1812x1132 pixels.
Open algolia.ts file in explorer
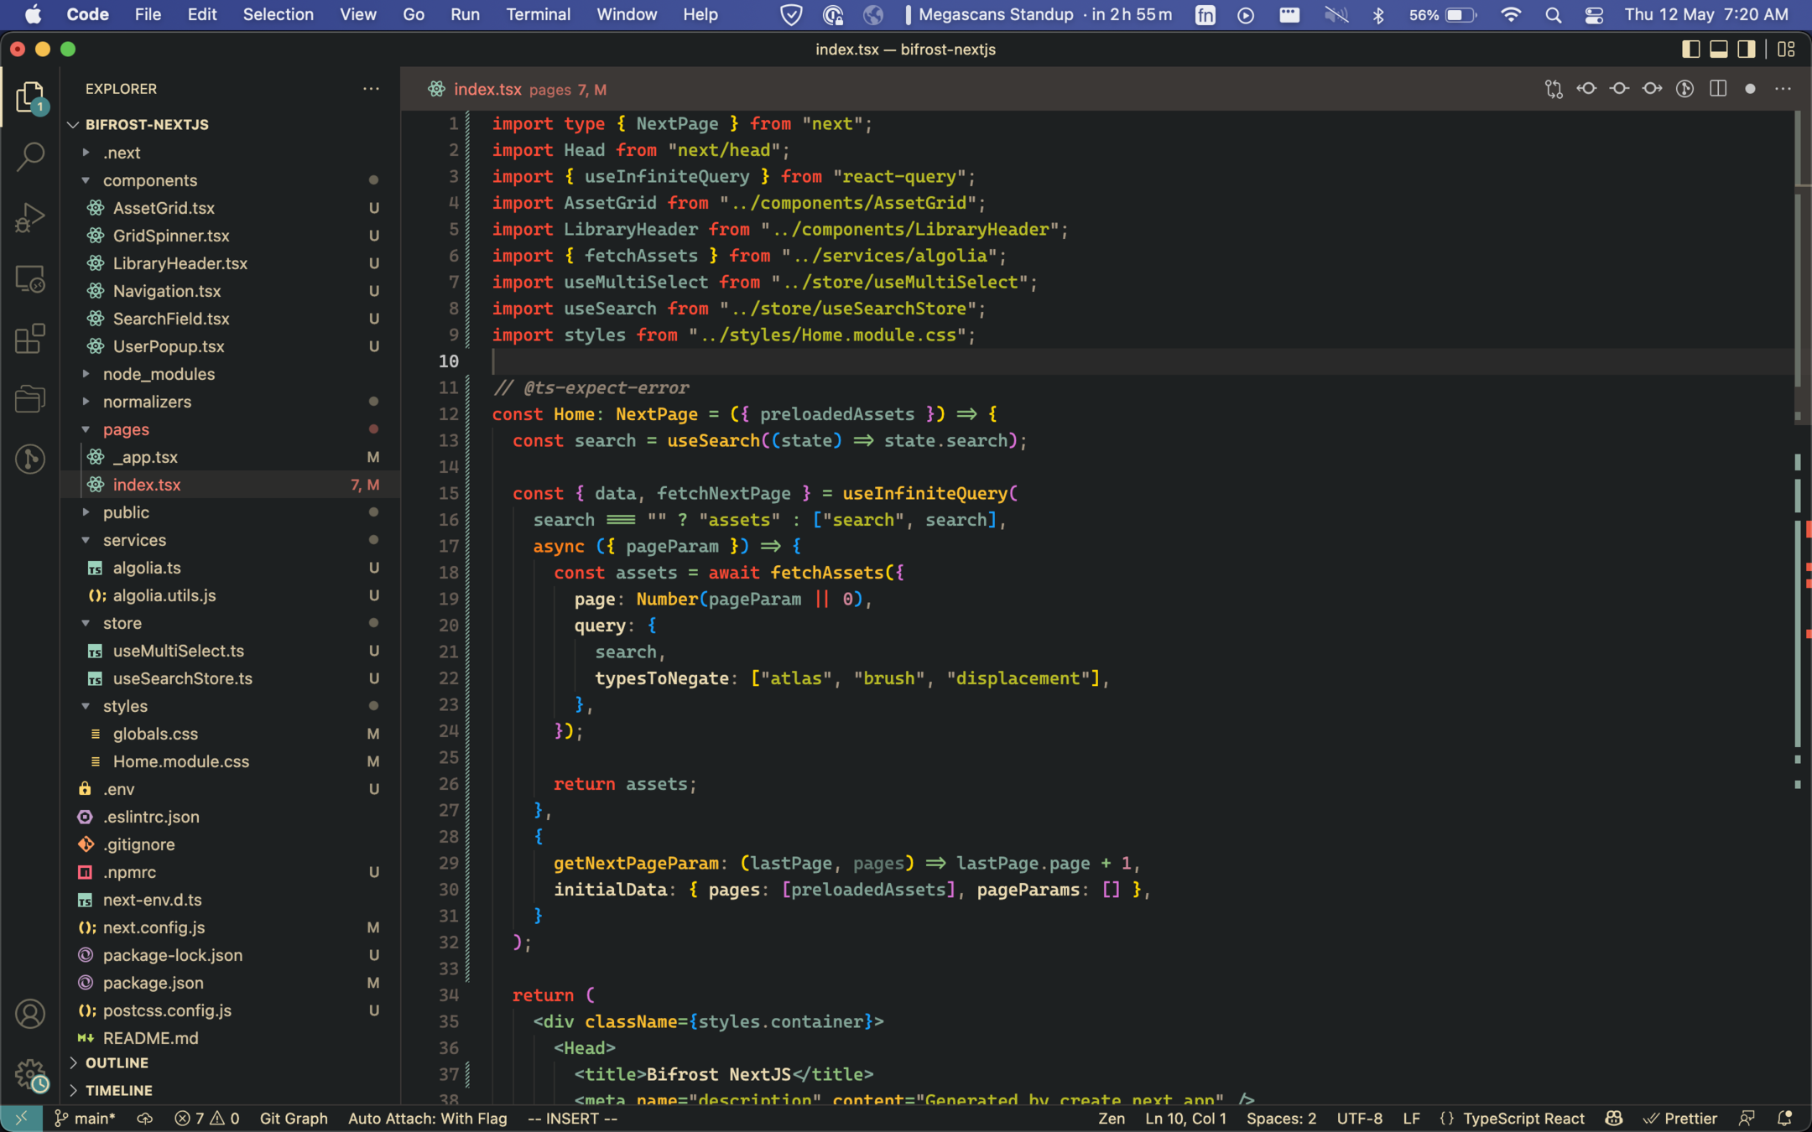147,568
